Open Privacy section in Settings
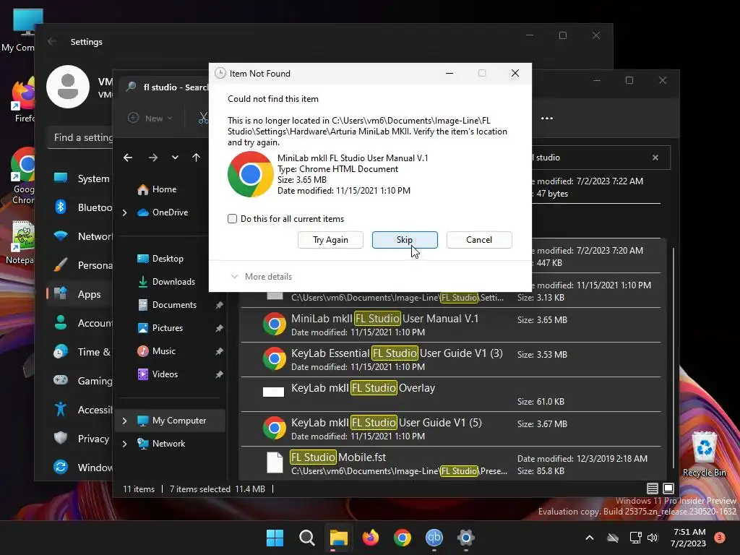 click(80, 439)
